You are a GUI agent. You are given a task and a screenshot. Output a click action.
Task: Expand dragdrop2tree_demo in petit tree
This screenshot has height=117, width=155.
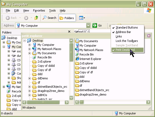tap(29, 91)
